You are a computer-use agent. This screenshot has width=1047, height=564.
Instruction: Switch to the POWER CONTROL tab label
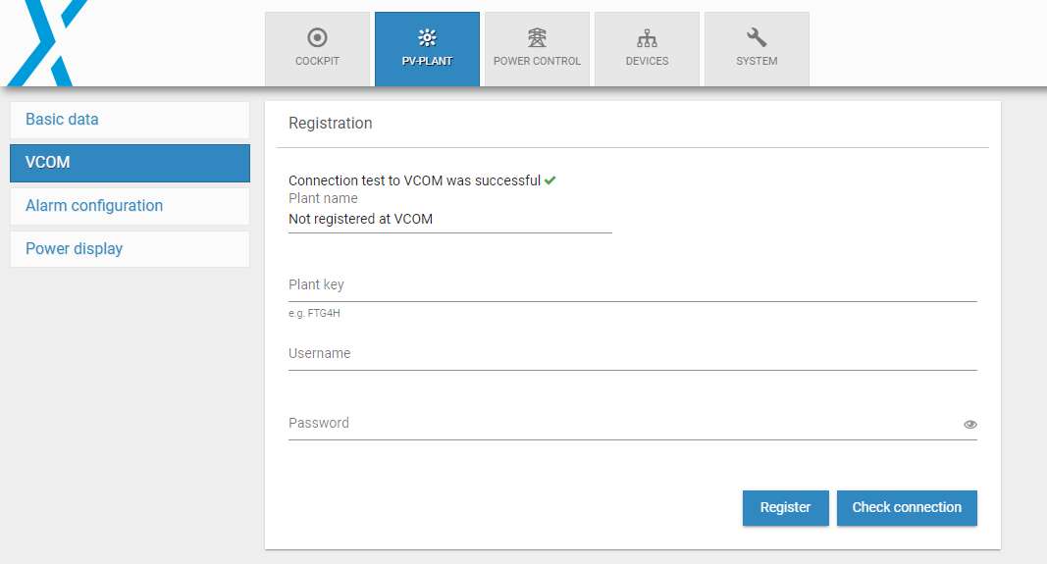[537, 61]
